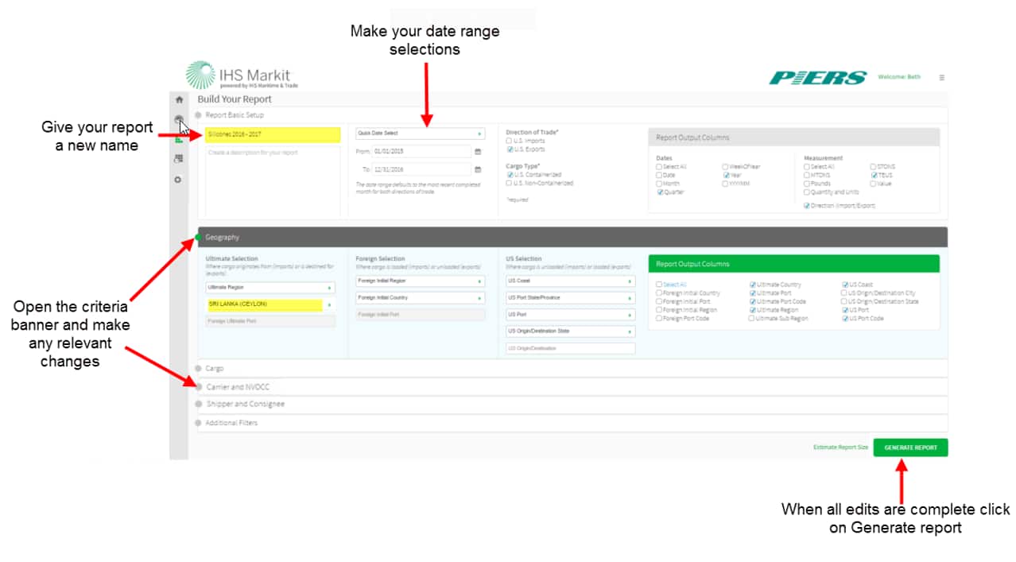Open calendar picker for To date
The height and width of the screenshot is (562, 1016).
click(x=478, y=169)
